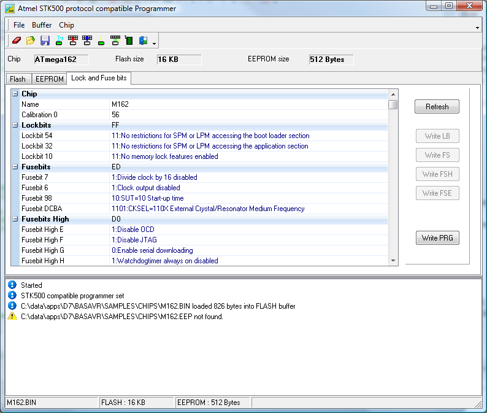Image resolution: width=487 pixels, height=413 pixels.
Task: Collapse the Fusebits High section
Action: [15, 219]
